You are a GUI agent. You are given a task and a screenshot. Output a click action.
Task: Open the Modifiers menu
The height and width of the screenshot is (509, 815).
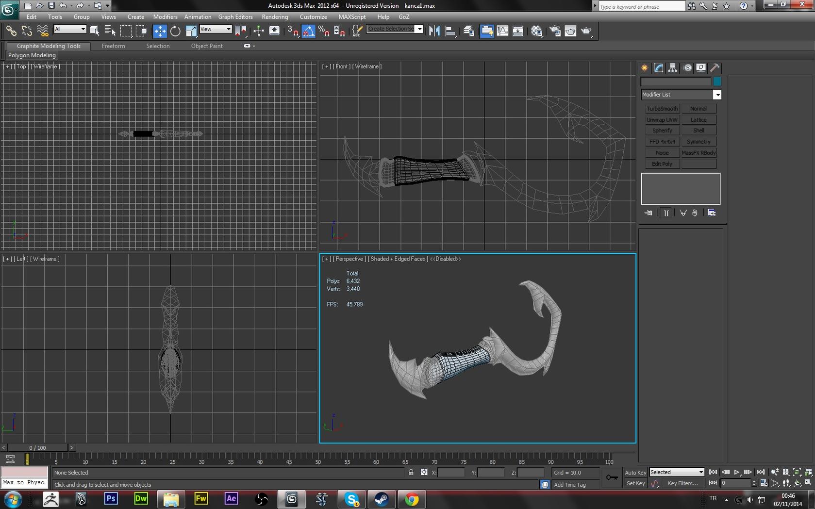click(165, 16)
